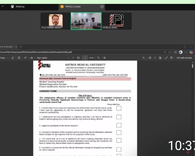Open the page view icon
The width and height of the screenshot is (195, 156).
pyautogui.click(x=104, y=58)
